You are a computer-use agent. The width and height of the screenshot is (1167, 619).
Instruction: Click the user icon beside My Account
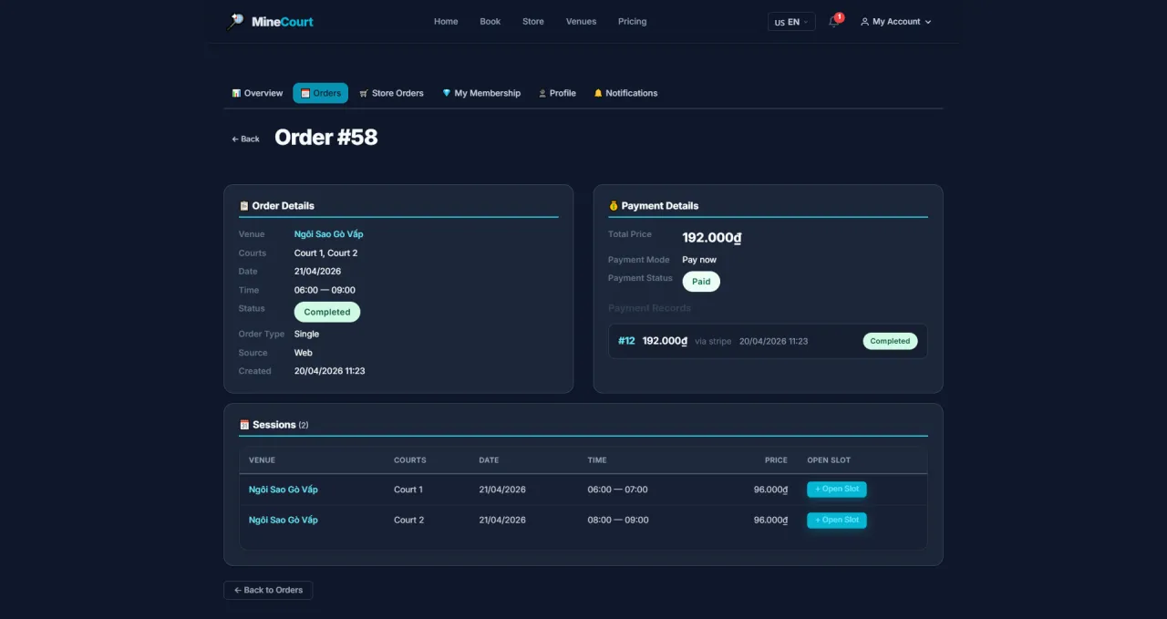click(864, 22)
